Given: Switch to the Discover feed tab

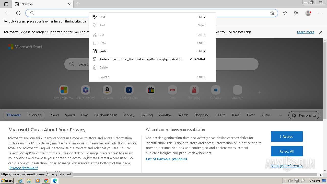Looking at the screenshot, I should pyautogui.click(x=14, y=115).
